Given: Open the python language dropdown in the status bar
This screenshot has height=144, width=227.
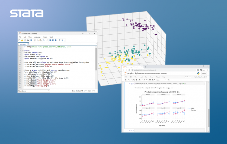Looking at the screenshot, I should pyautogui.click(x=34, y=91).
